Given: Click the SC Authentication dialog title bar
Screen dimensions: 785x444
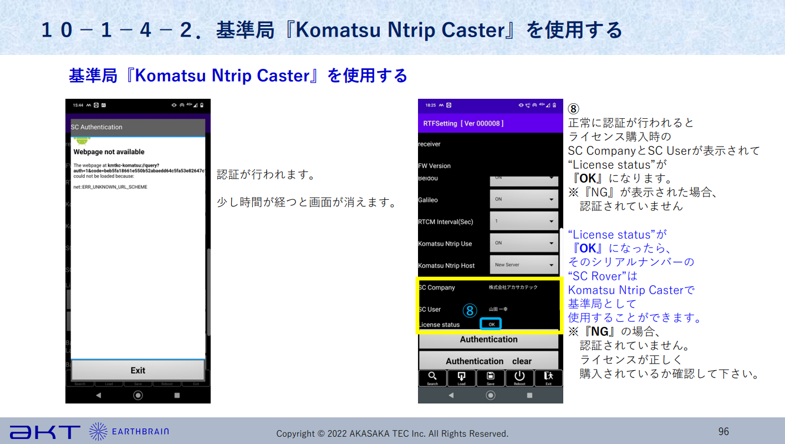Looking at the screenshot, I should 138,127.
